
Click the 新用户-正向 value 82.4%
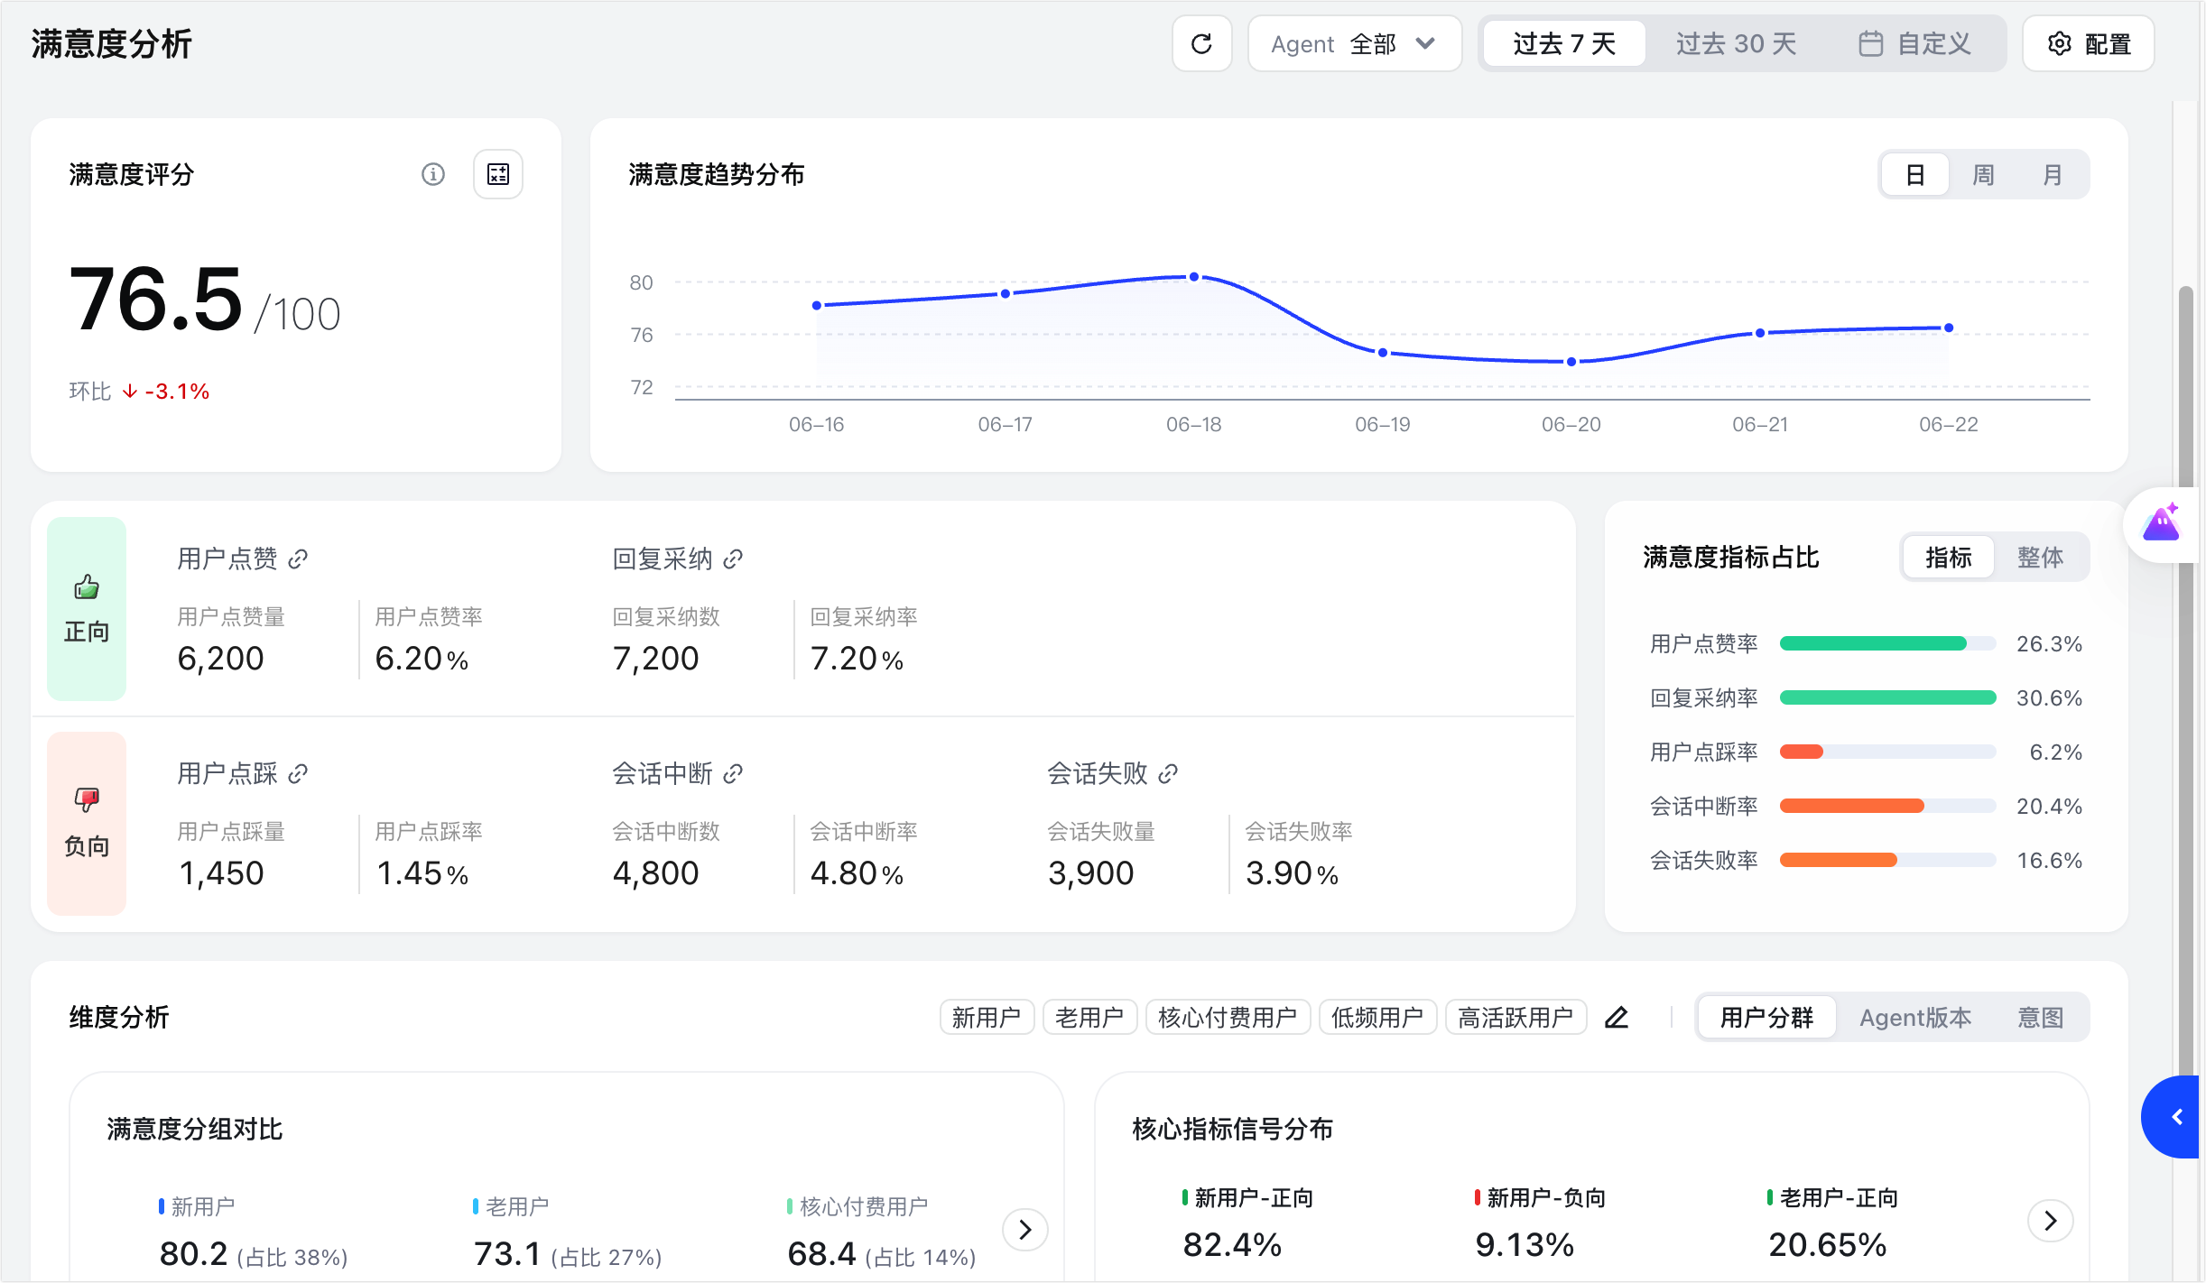pos(1232,1245)
